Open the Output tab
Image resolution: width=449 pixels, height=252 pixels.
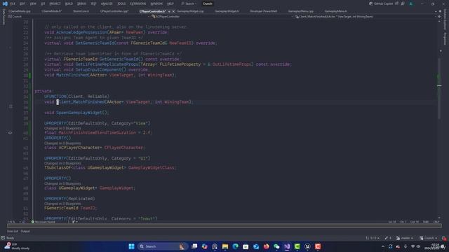[x=25, y=231]
